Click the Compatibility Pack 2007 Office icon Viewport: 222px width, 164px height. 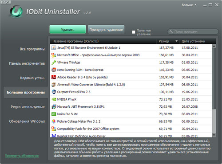[54, 129]
